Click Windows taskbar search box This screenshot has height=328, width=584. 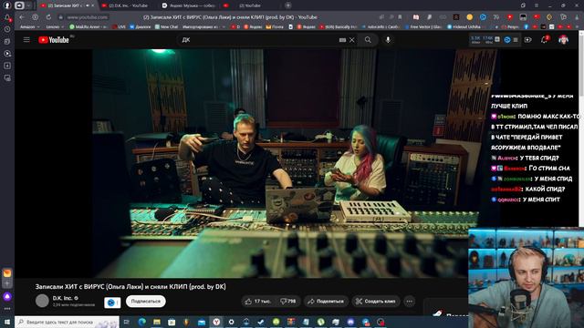tap(67, 322)
